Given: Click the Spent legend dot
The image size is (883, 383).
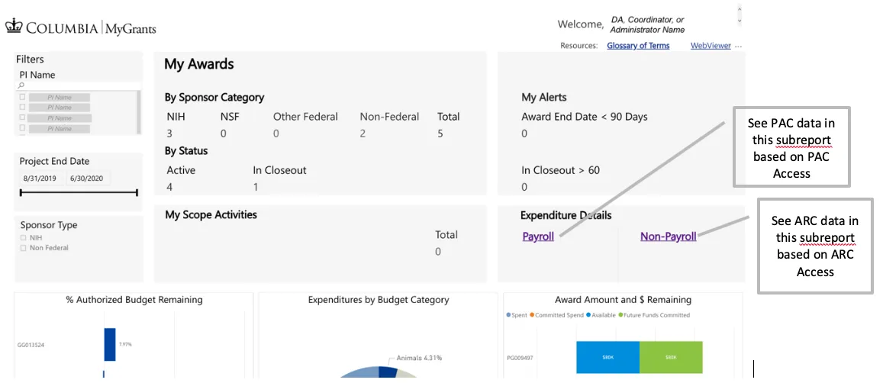Looking at the screenshot, I should [510, 315].
